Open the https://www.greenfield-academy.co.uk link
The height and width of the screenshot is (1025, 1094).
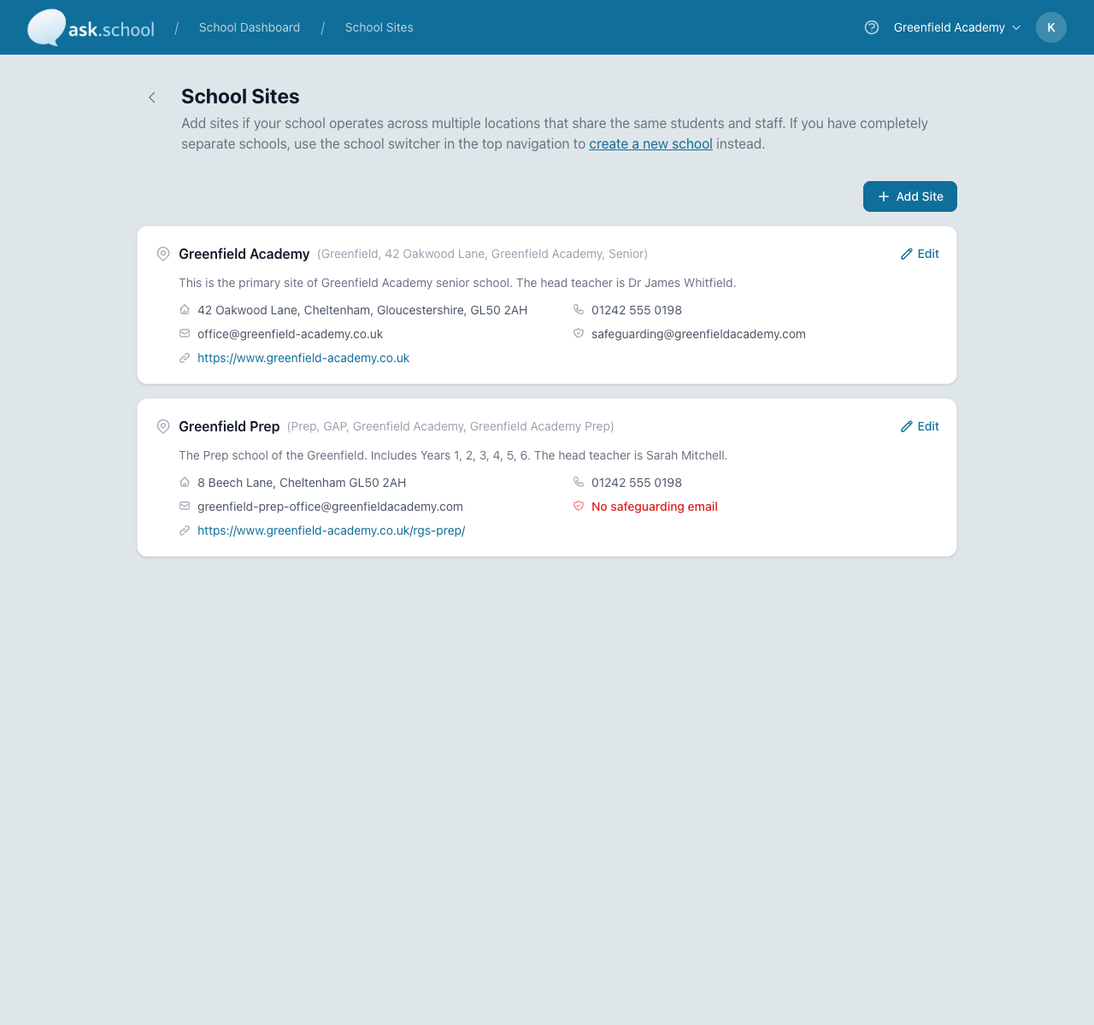(303, 358)
